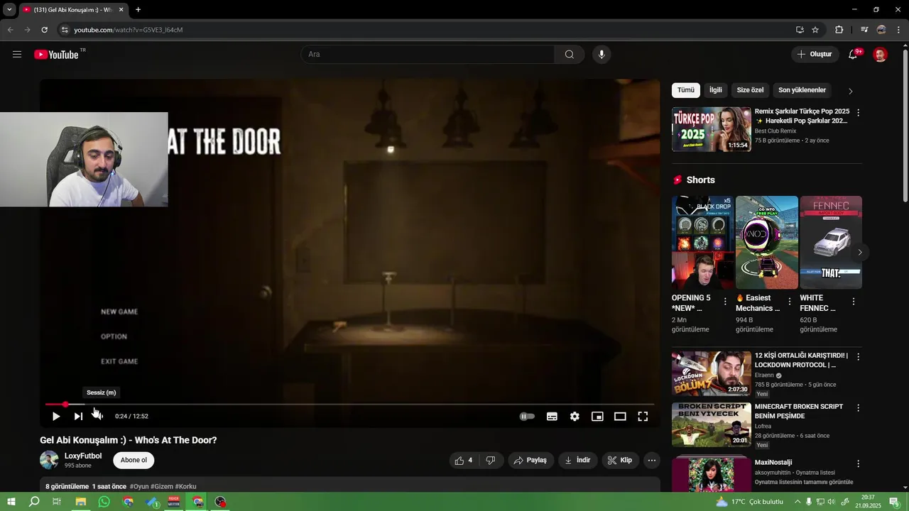
Task: Open Oluştur create button
Action: [x=814, y=55]
